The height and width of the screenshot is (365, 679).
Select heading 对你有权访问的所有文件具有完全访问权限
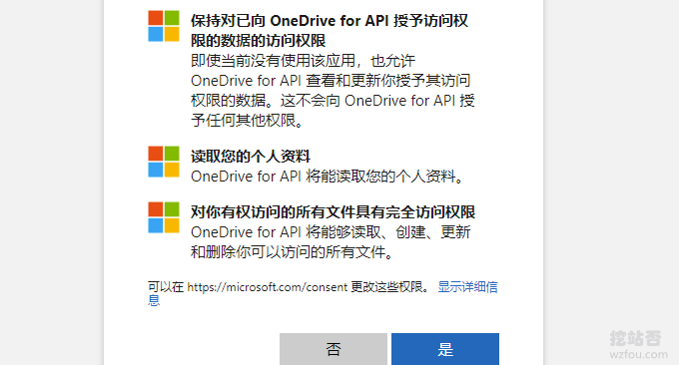click(333, 211)
